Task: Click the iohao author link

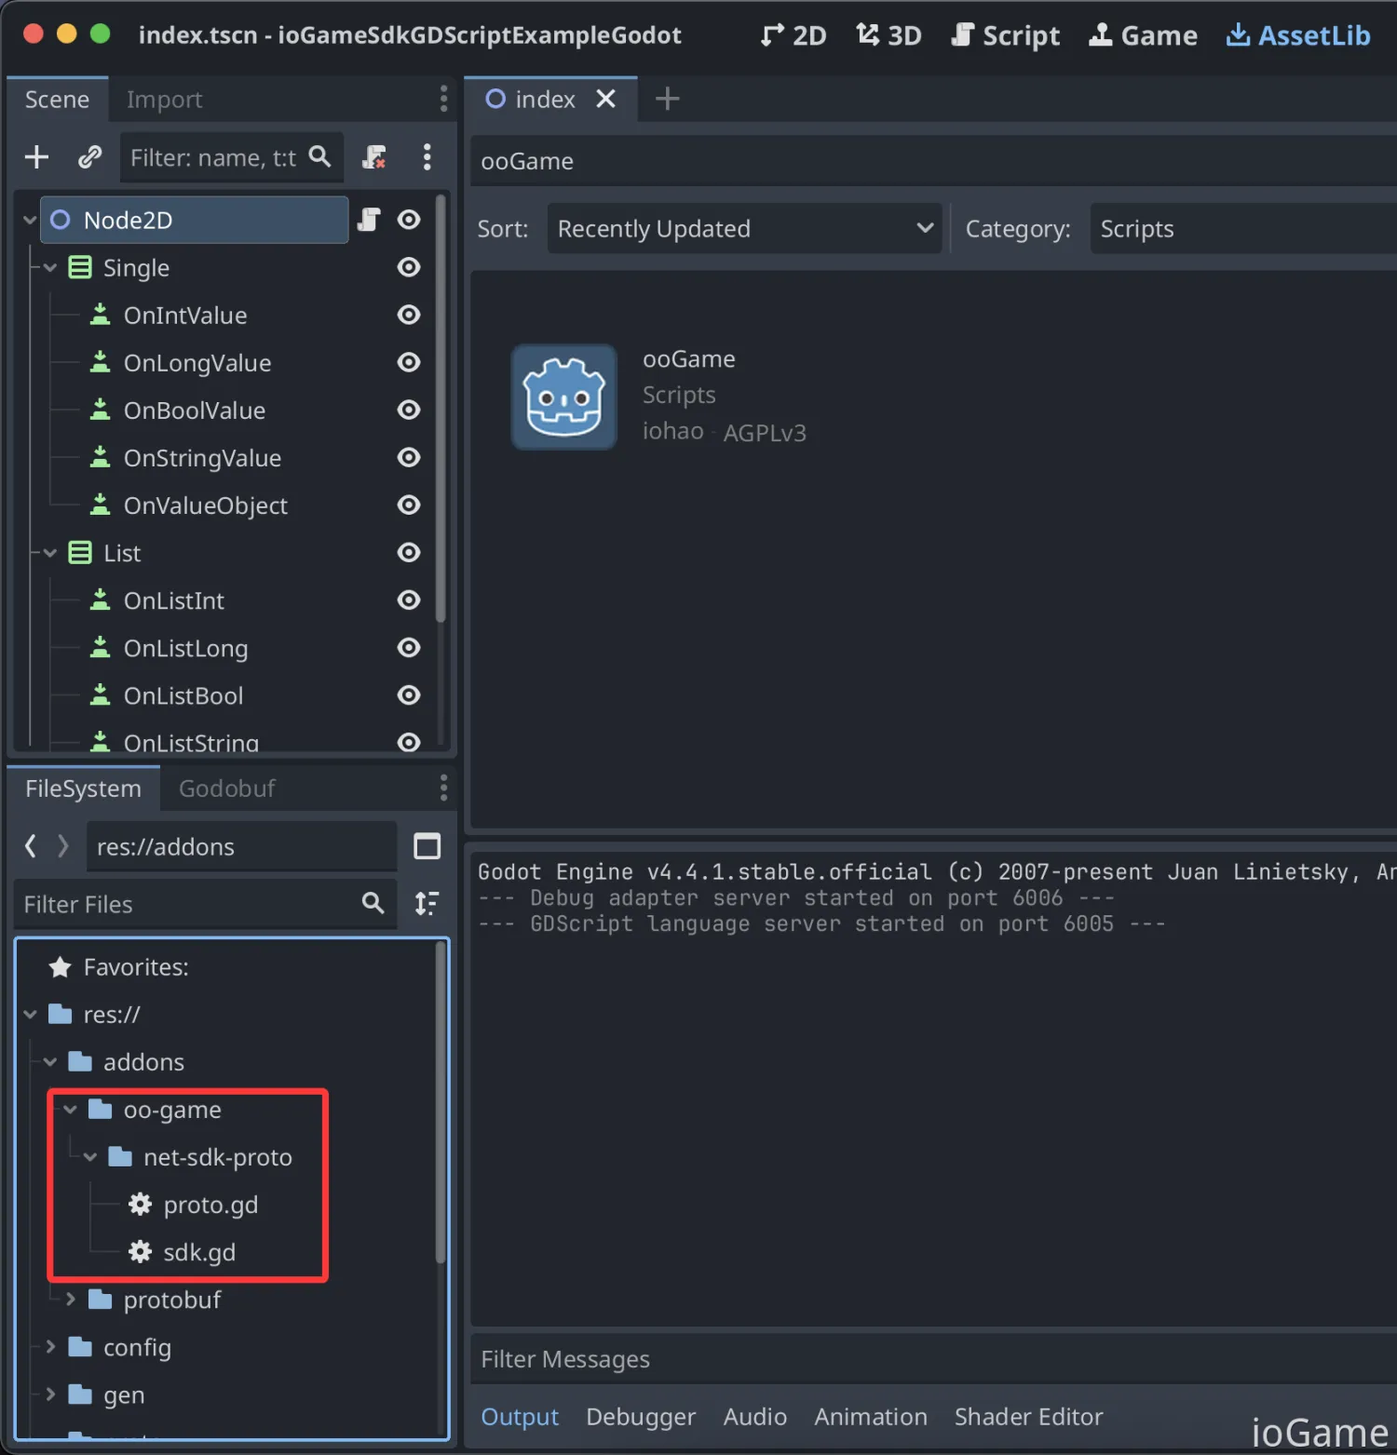Action: coord(672,432)
